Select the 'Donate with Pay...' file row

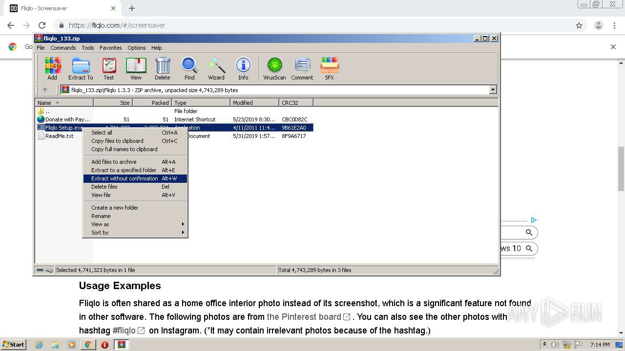(174, 119)
